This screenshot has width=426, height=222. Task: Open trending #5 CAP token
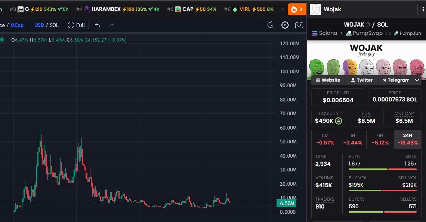pos(192,9)
